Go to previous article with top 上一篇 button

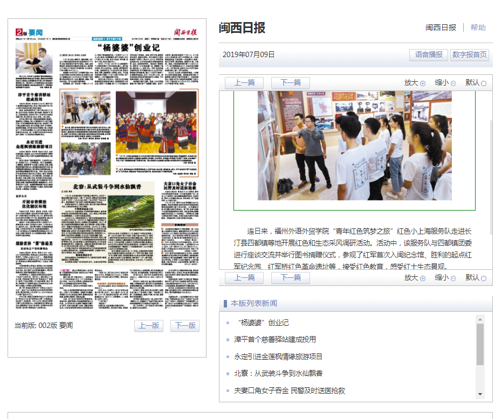click(244, 83)
